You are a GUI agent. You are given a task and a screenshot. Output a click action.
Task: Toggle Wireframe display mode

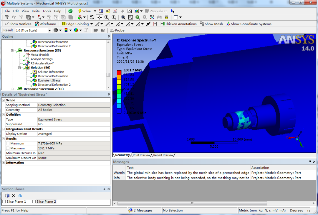click(x=46, y=24)
